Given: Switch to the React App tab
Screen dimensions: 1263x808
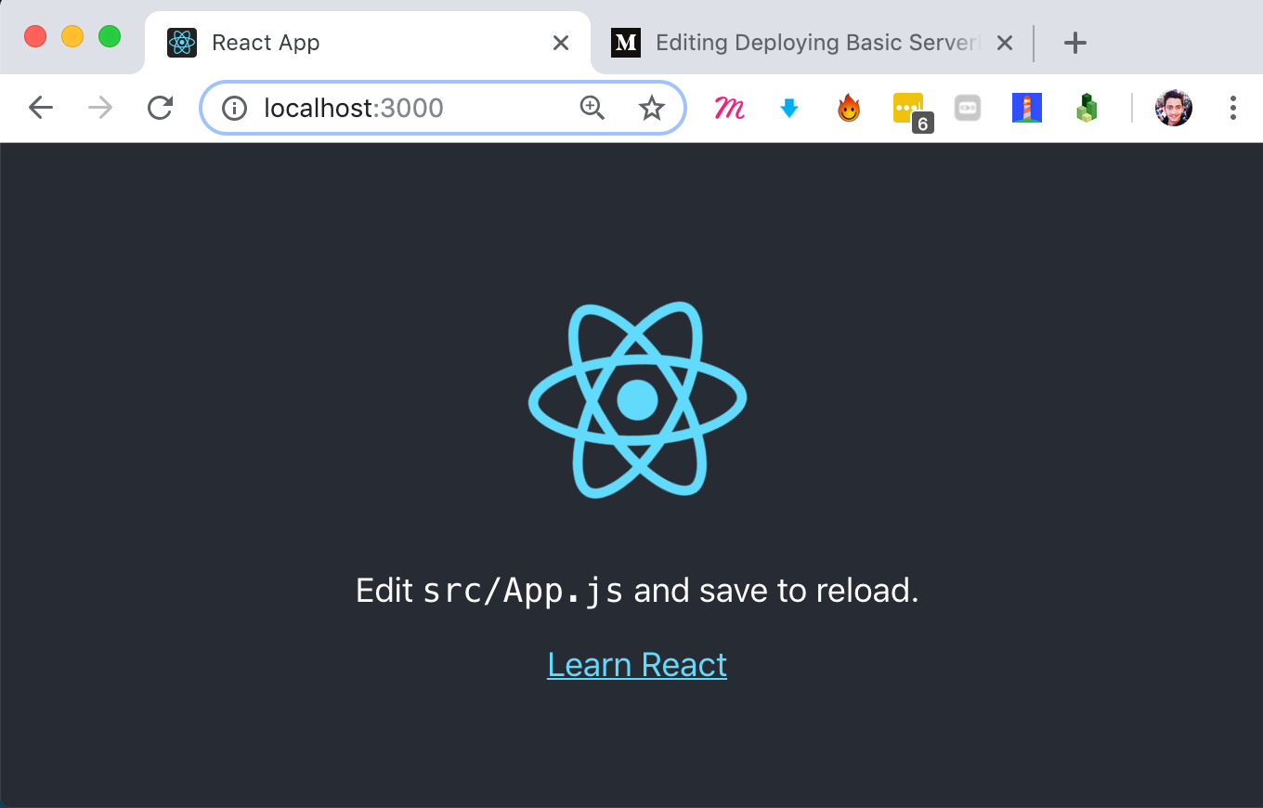Looking at the screenshot, I should [x=325, y=42].
